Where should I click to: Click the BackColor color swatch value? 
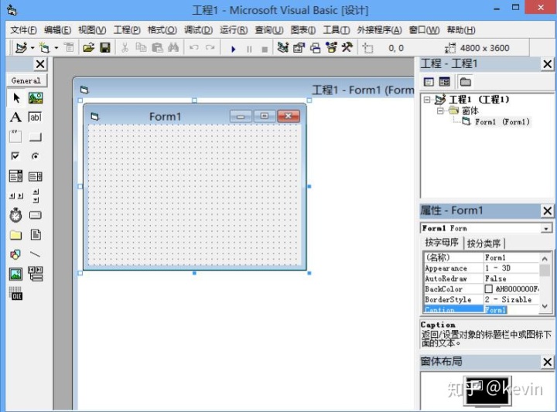[x=489, y=289]
